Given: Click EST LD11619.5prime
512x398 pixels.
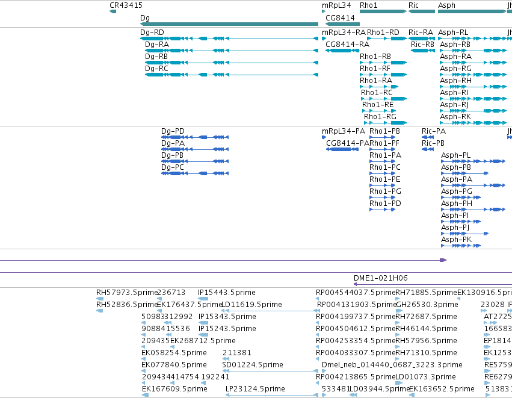Looking at the screenshot, I should [x=270, y=311].
